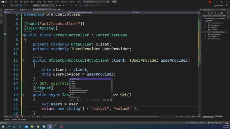Open the Error List panel tab
Viewport: 230px width, 129px height.
coord(7,119)
